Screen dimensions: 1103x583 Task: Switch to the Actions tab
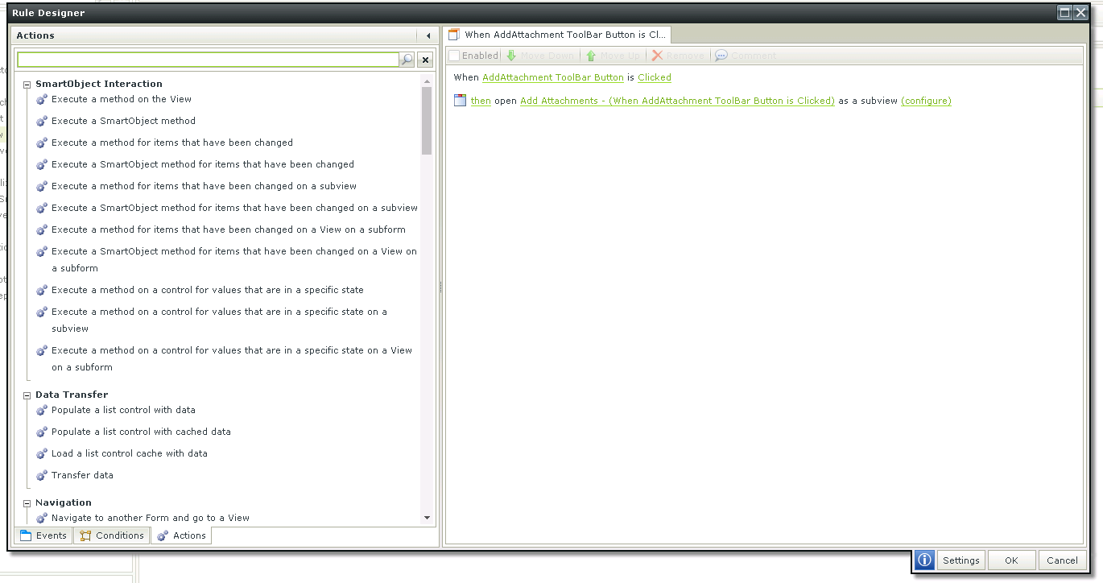[x=181, y=535]
